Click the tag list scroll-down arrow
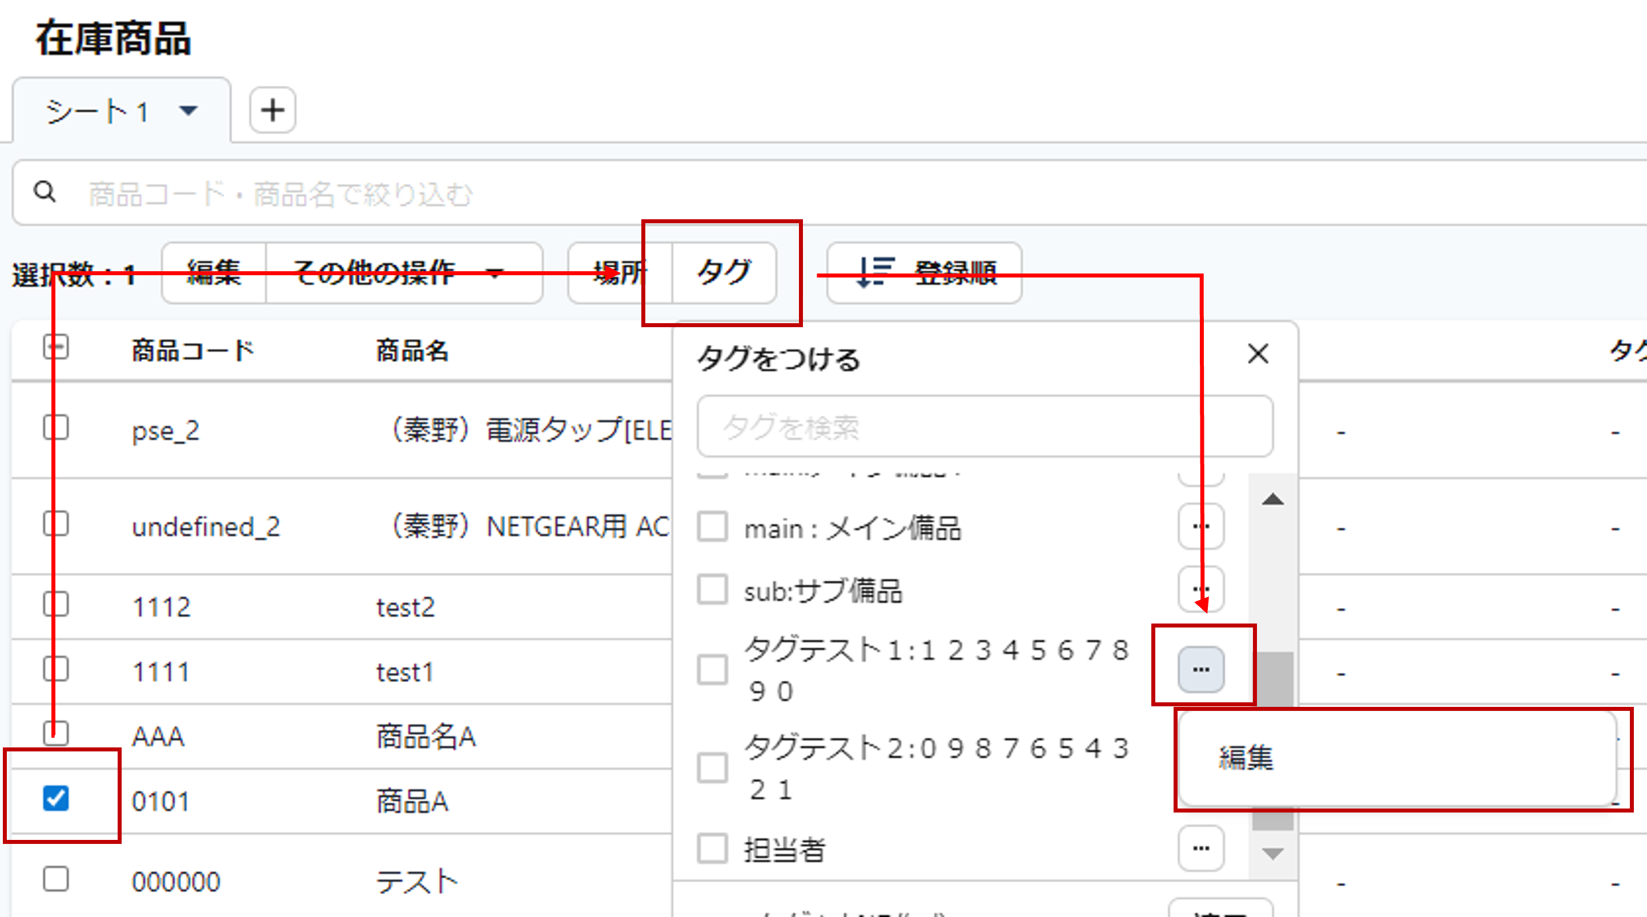Screen dimensions: 1647x917 tap(1272, 854)
